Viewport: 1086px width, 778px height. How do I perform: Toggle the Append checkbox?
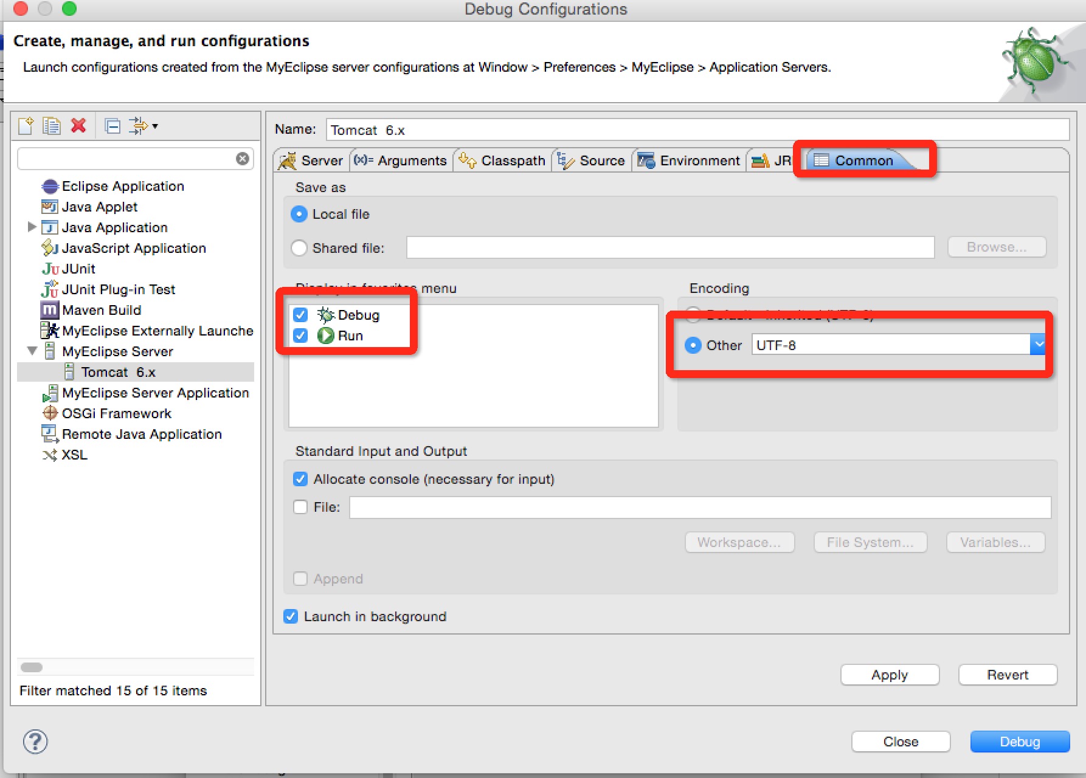300,579
